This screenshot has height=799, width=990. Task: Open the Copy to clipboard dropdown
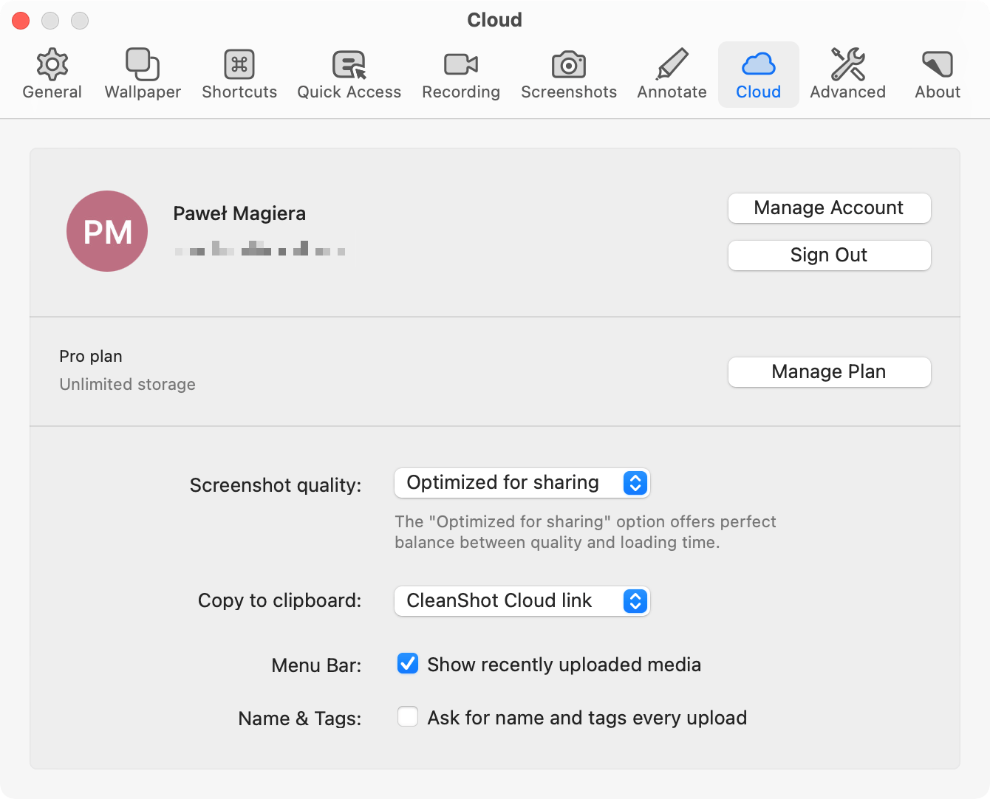(x=522, y=601)
